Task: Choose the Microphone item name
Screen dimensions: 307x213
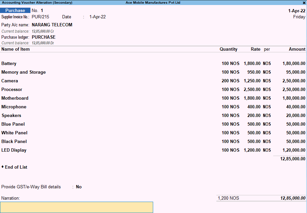Action: click(x=14, y=107)
